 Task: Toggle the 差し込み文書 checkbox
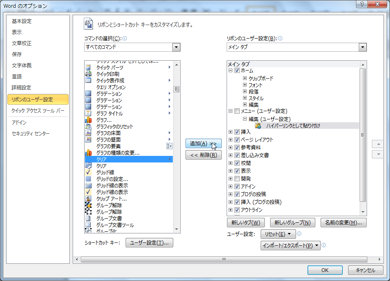(x=237, y=155)
